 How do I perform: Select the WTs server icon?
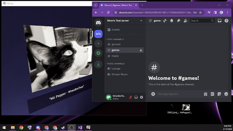point(98,34)
